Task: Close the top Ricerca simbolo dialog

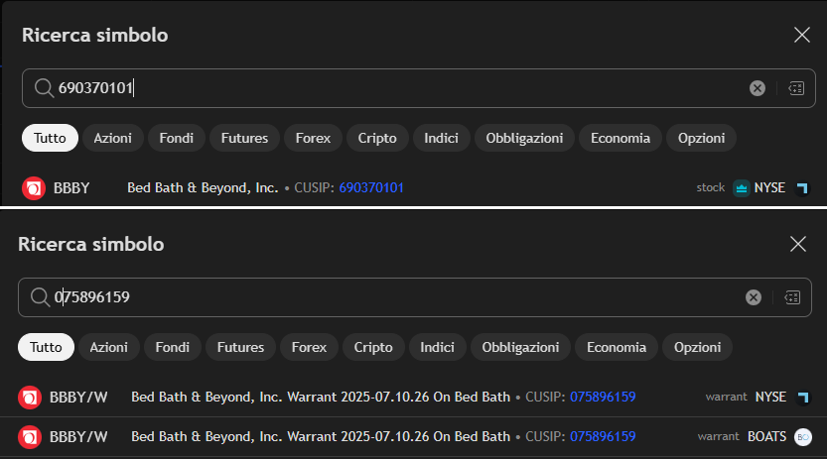Action: point(802,36)
